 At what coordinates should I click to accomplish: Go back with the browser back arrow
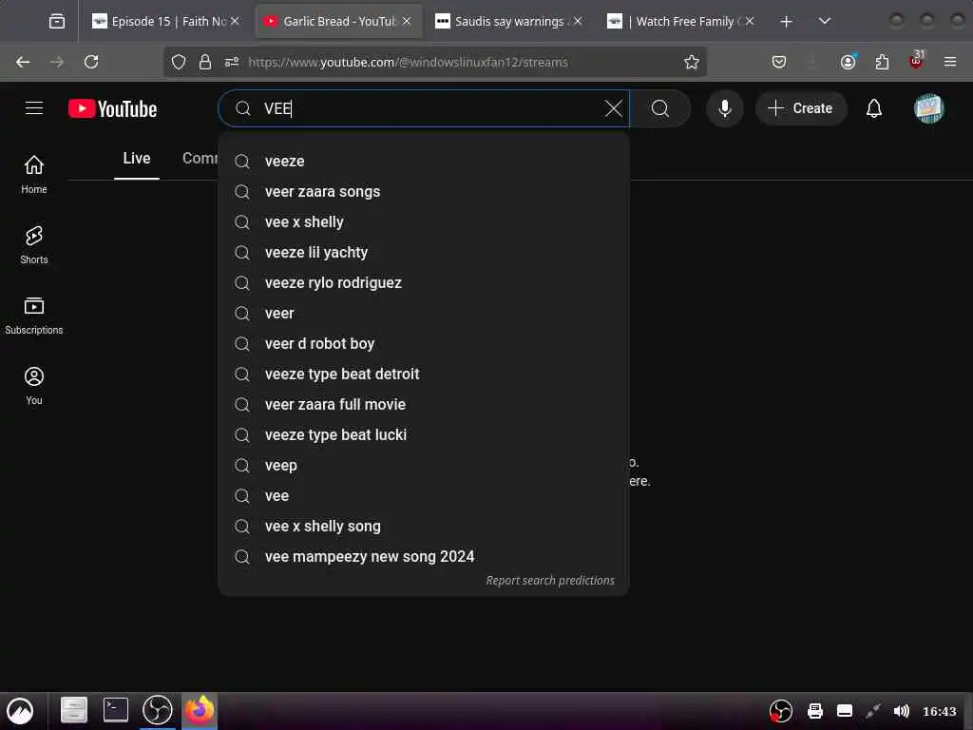[x=23, y=62]
